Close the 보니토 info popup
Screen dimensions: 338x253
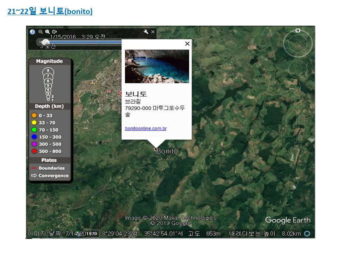point(187,44)
